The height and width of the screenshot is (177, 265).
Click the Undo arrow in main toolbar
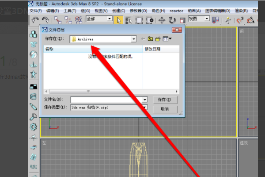point(35,20)
